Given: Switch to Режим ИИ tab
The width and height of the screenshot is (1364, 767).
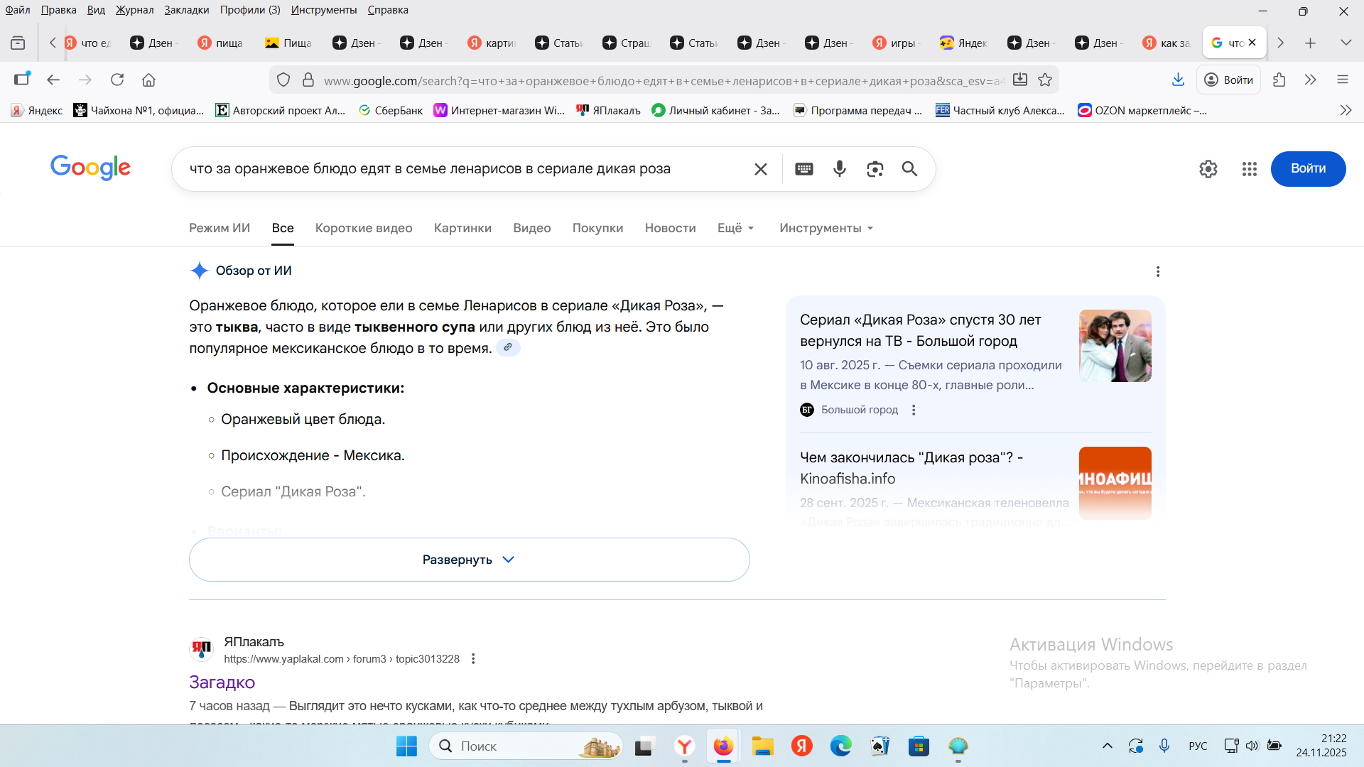Looking at the screenshot, I should [220, 228].
